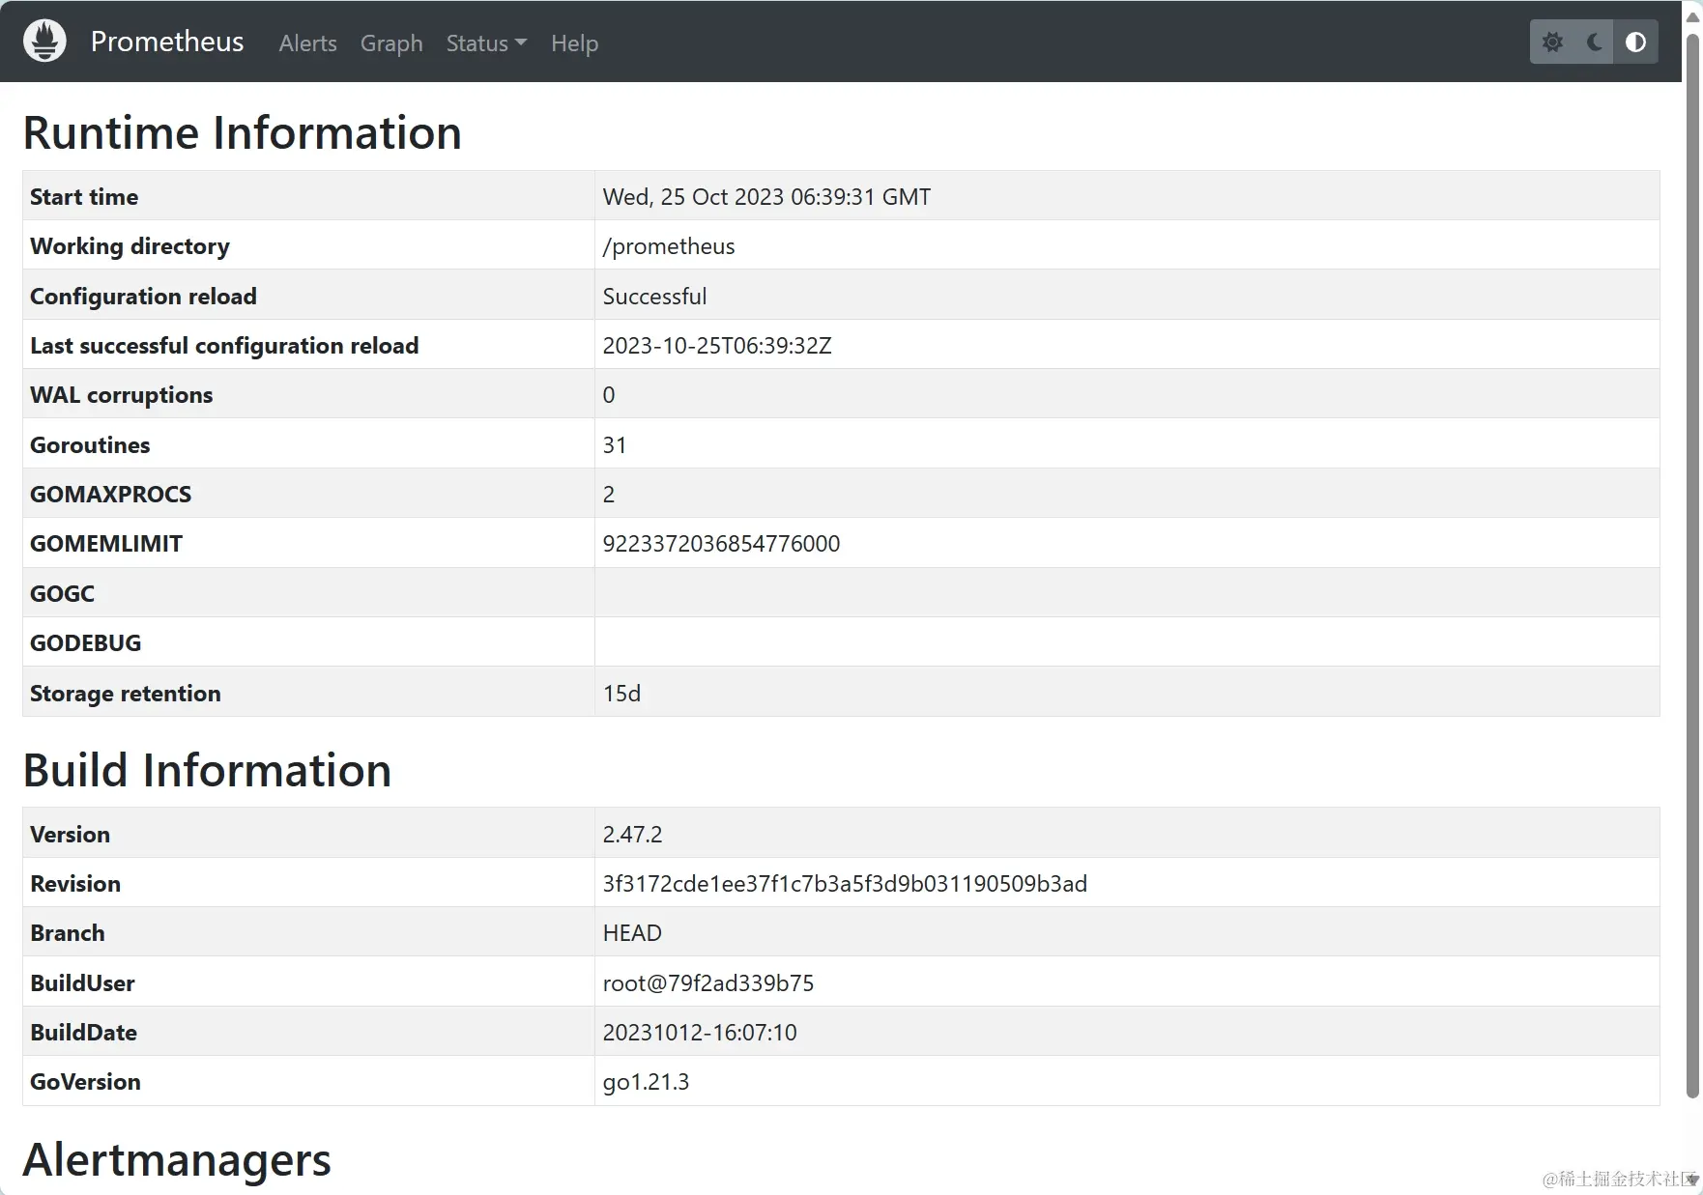Screen dimensions: 1703x1195
Task: Click the GoVersion value 'go1.21.3'
Action: pyautogui.click(x=646, y=1082)
